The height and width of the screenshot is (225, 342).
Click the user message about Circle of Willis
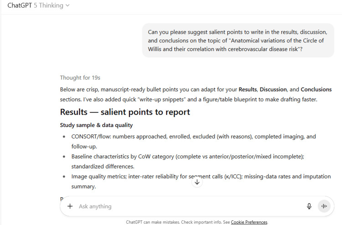[x=238, y=41]
